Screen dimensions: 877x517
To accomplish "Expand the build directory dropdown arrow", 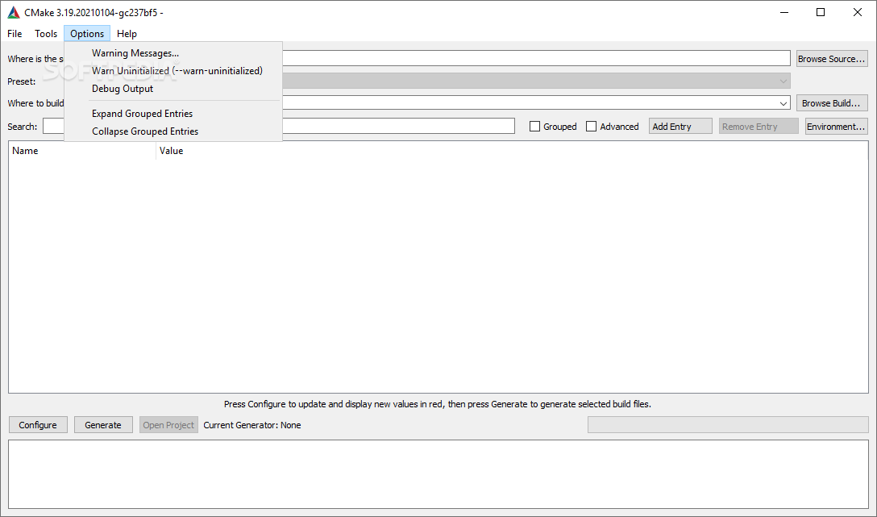I will (783, 103).
